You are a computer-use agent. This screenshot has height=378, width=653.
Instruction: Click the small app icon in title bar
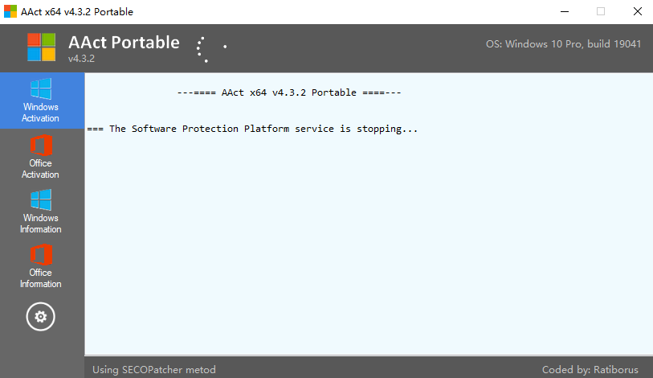pyautogui.click(x=10, y=11)
